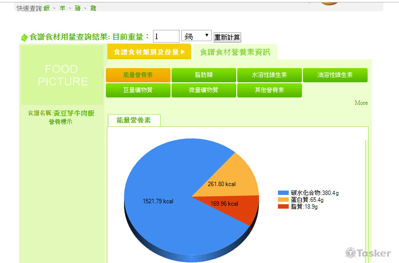Image resolution: width=399 pixels, height=263 pixels.
Task: Open the 鍋 unit dropdown
Action: point(197,36)
